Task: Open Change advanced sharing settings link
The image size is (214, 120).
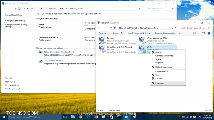Action: 16,26
